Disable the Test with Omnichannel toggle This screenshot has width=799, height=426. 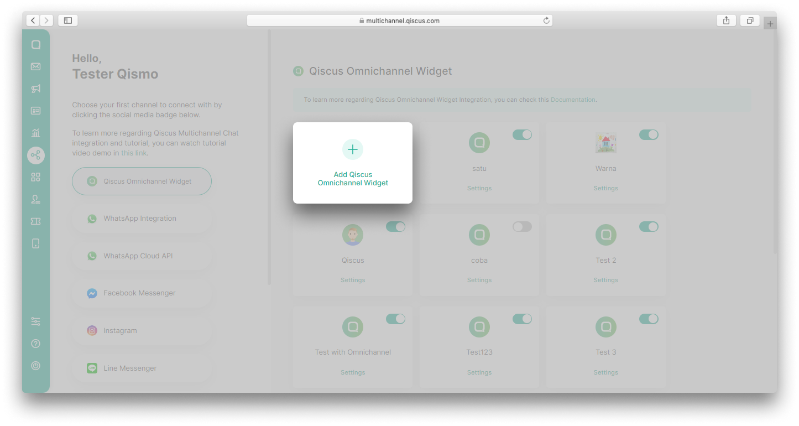[395, 319]
